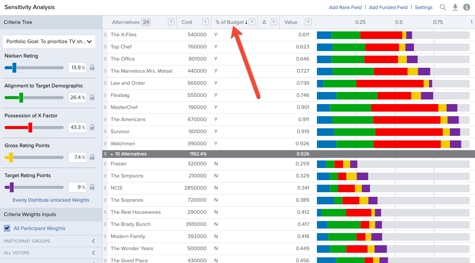Click the purple Target Rating Points slider handle

click(x=12, y=187)
